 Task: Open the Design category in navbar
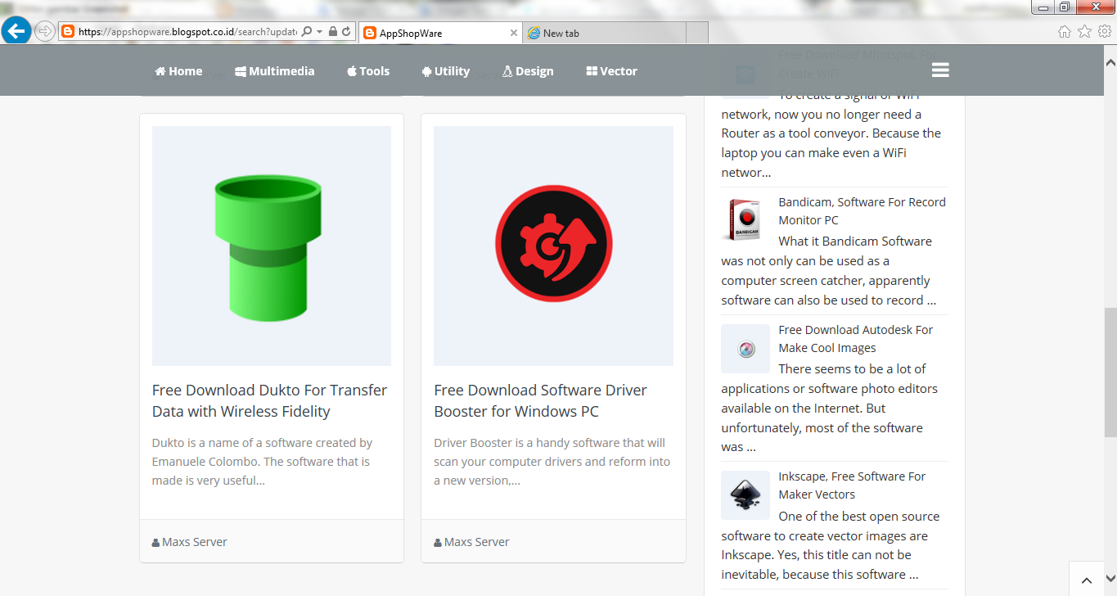528,71
